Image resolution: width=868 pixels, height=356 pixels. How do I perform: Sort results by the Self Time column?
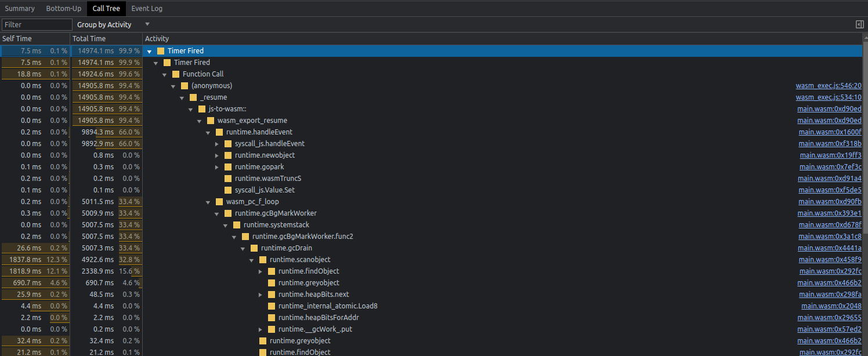tap(17, 38)
